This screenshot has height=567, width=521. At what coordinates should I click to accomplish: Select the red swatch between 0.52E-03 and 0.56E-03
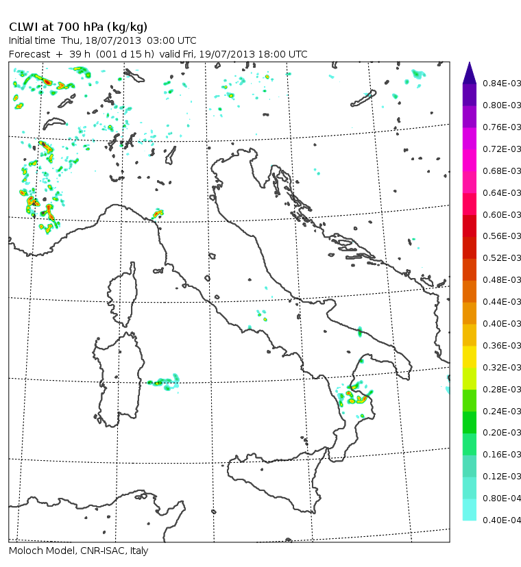pos(469,247)
